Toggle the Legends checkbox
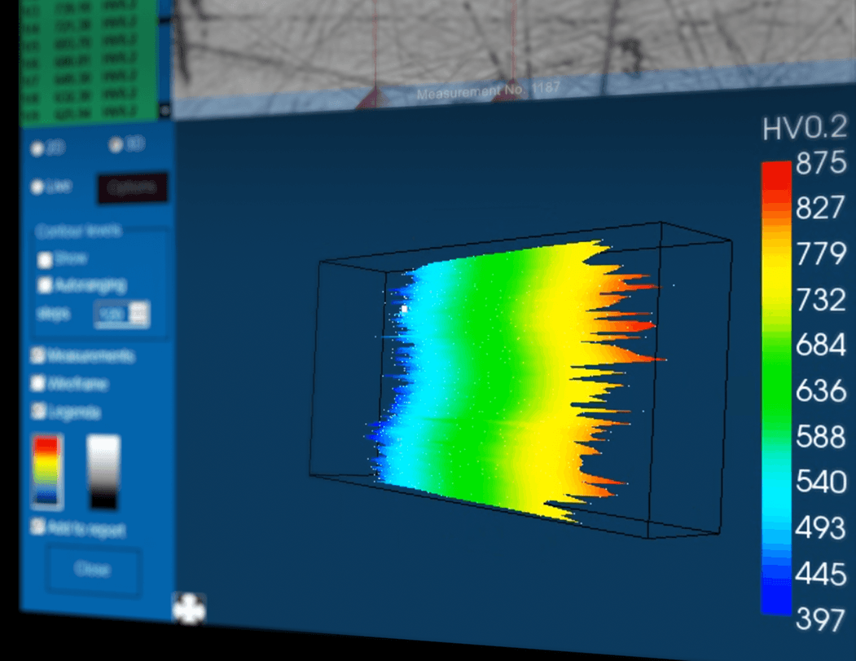Viewport: 856px width, 661px height. pos(37,411)
